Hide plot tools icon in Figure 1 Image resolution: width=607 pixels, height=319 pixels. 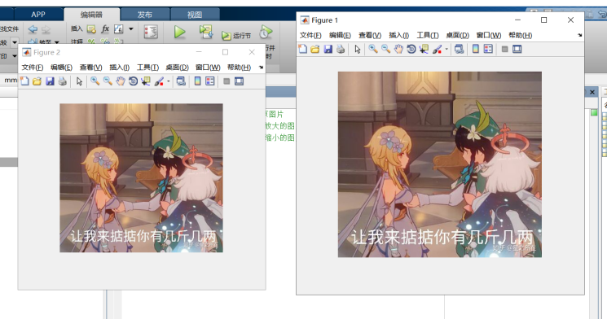504,49
